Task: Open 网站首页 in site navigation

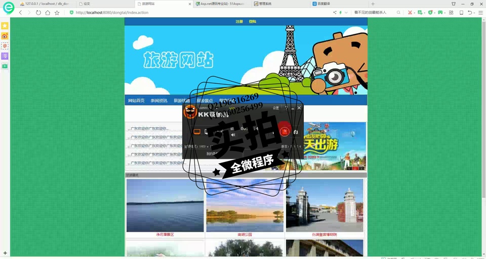Action: point(136,100)
